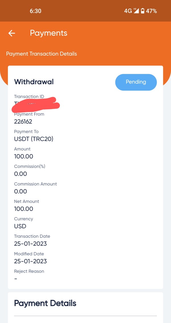Tap the Payment Transaction Details subtitle
The image size is (171, 323).
tap(42, 54)
